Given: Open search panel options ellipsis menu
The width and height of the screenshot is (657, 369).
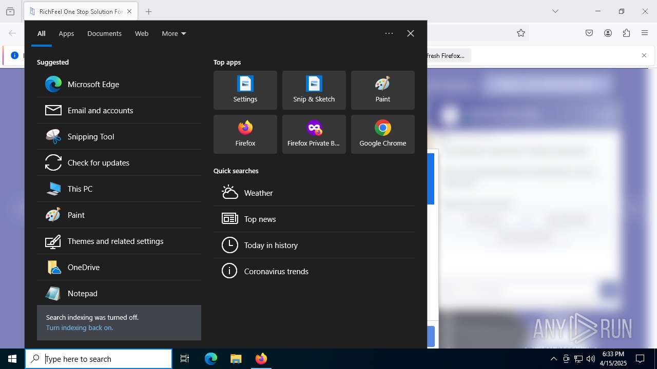Looking at the screenshot, I should point(389,33).
